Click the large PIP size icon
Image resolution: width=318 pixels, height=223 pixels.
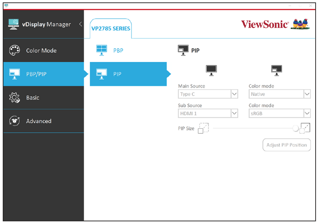pos(305,128)
